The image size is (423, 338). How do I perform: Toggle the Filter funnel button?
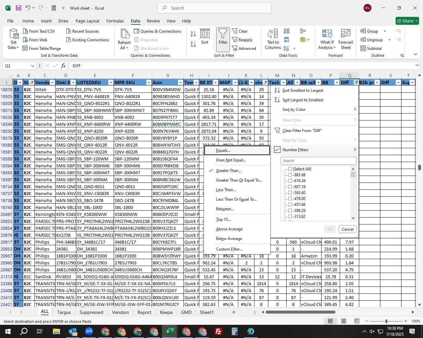[223, 40]
